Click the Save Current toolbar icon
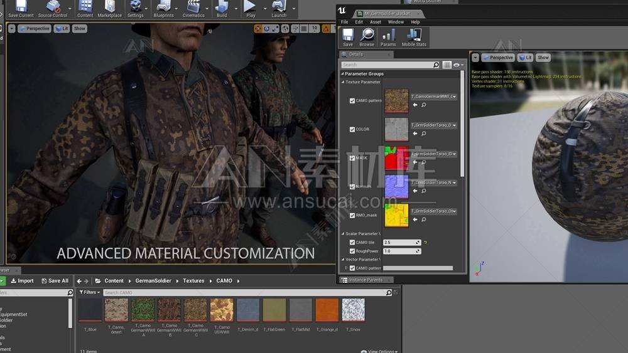Viewport: 628px width, 353px height. pyautogui.click(x=21, y=9)
